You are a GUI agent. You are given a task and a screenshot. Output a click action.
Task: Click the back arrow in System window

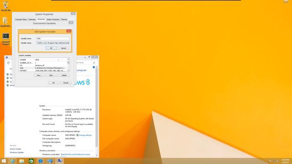[8, 63]
